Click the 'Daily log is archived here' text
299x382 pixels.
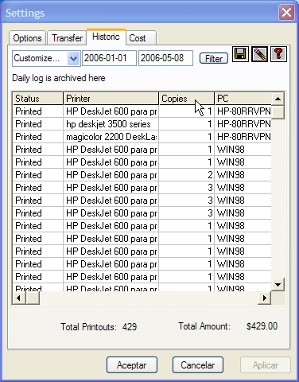point(59,78)
